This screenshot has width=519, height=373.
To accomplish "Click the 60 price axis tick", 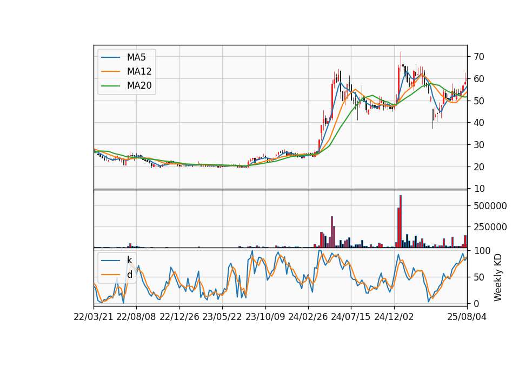I will pos(479,79).
